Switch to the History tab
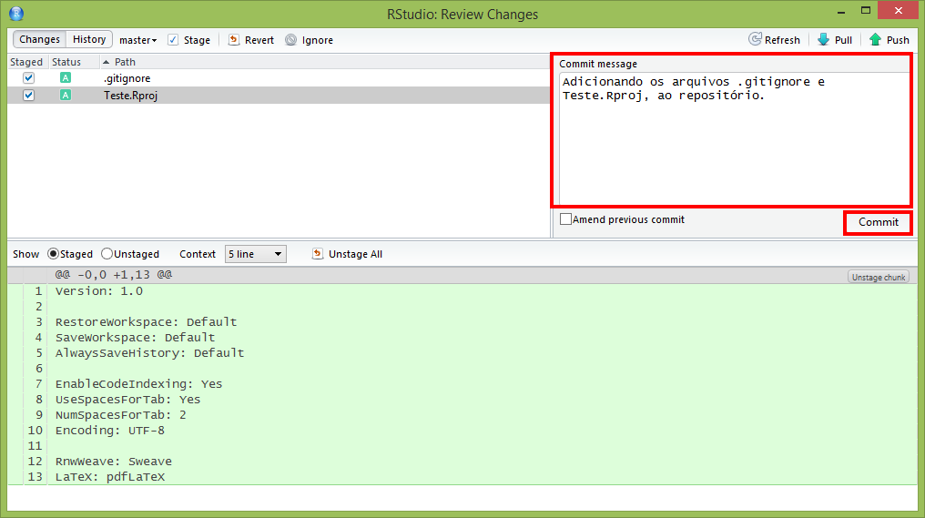The image size is (925, 518). point(89,39)
